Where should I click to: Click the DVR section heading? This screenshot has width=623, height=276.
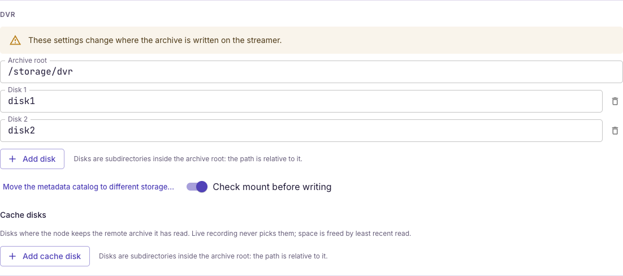point(7,15)
